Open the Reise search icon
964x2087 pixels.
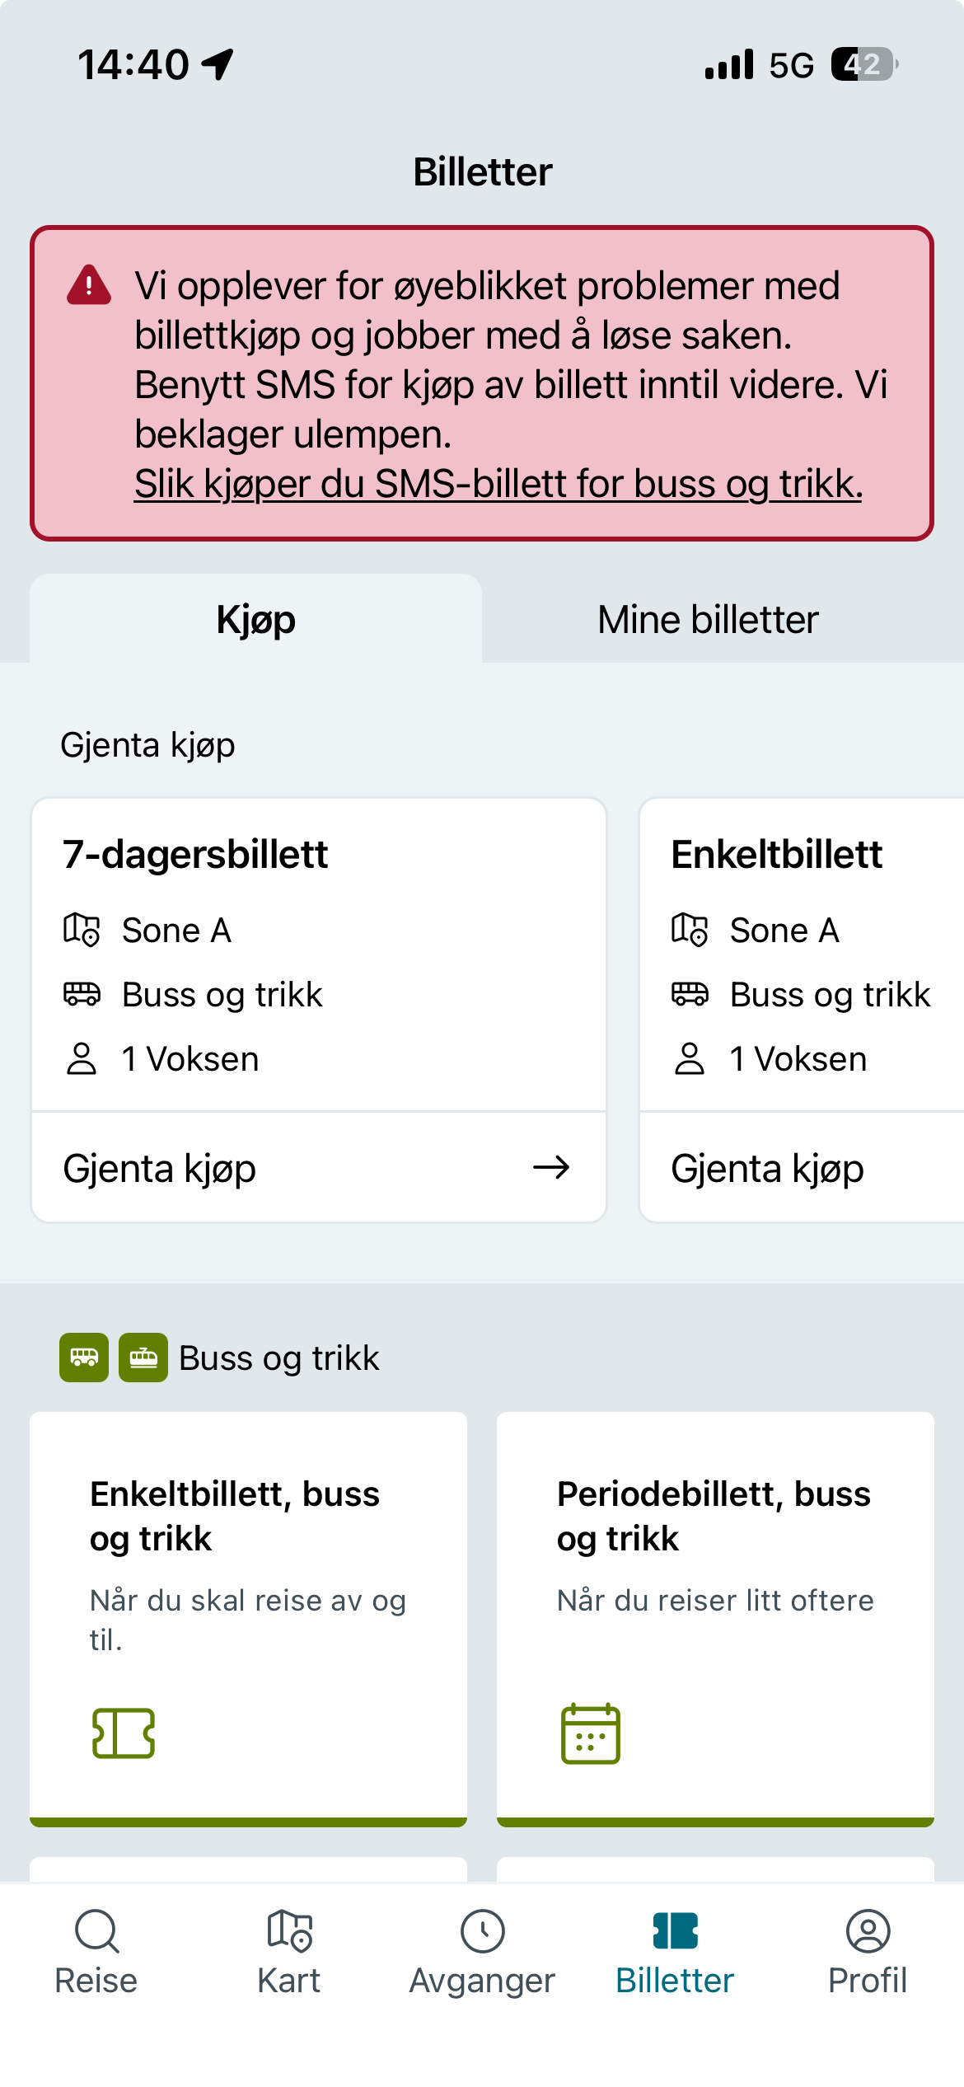point(96,1931)
